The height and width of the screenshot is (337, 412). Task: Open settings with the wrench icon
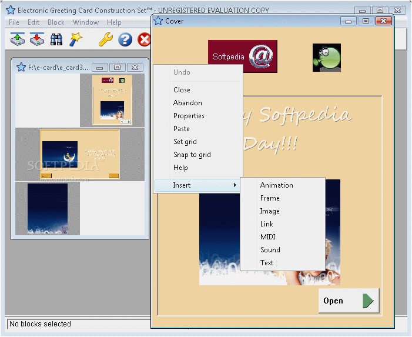pyautogui.click(x=106, y=39)
